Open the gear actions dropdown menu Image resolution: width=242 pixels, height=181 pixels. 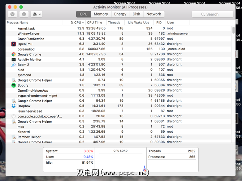point(36,14)
